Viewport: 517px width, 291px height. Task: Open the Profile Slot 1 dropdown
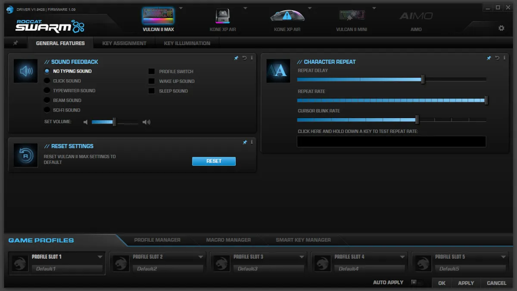pos(101,256)
